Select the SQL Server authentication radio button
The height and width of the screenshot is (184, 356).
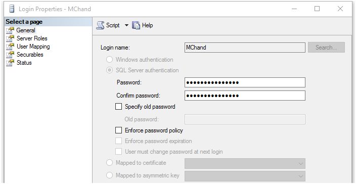(109, 70)
